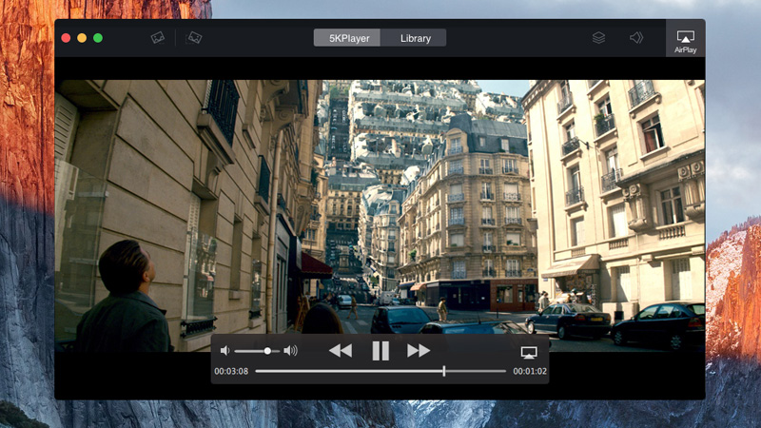Maximize the window with the green button
Screen dimensions: 761x428
click(98, 38)
